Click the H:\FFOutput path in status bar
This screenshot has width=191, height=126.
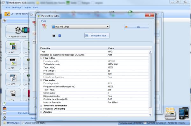[x=13, y=123]
